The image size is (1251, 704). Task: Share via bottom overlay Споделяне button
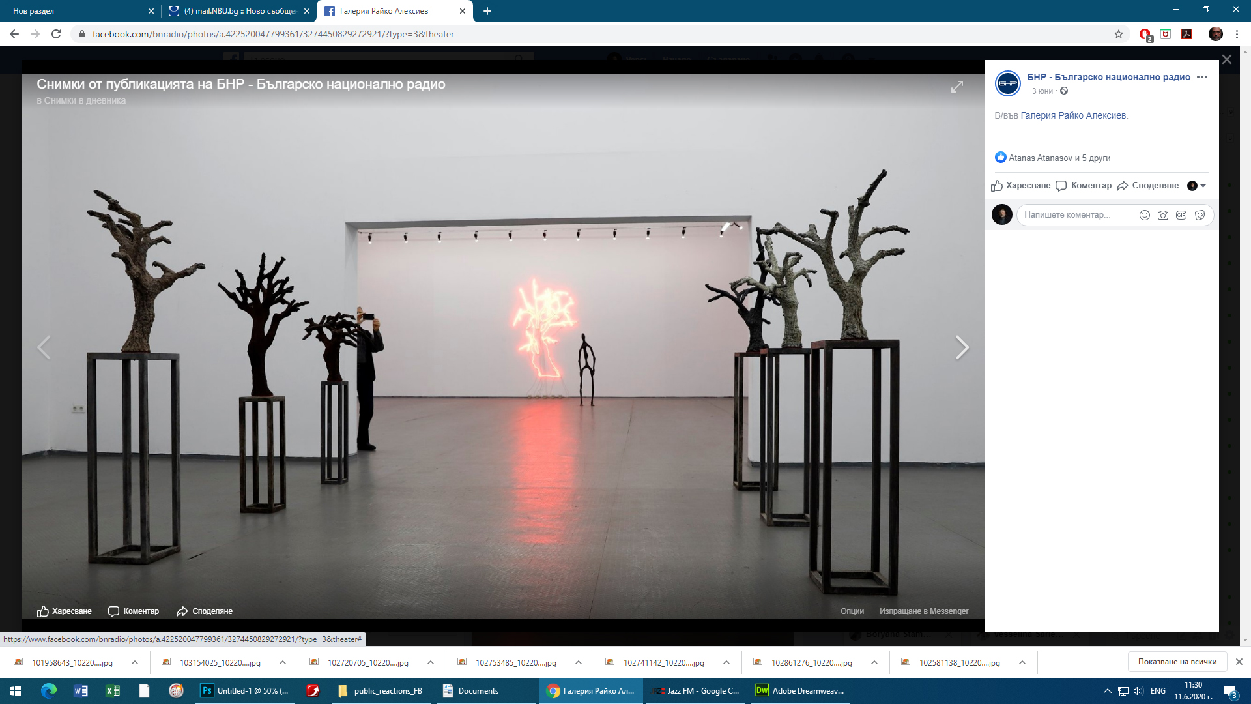[x=205, y=611]
